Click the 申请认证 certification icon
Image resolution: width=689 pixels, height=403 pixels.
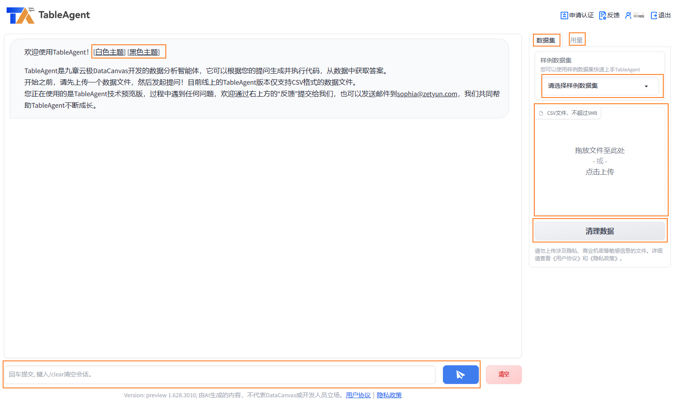(x=564, y=16)
